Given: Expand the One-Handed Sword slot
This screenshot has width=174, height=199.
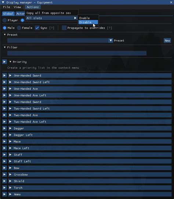Looking at the screenshot, I should point(90,76).
